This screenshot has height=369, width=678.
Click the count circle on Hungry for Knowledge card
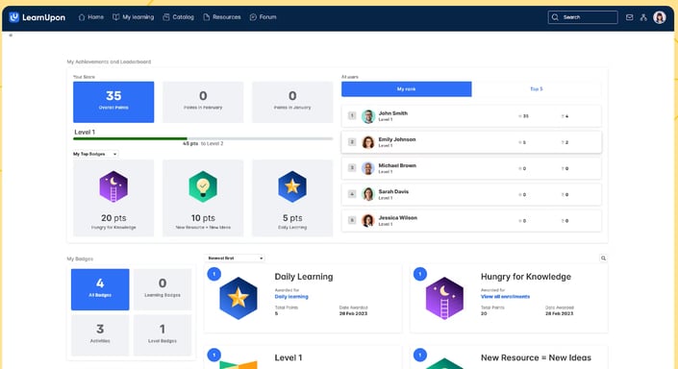pyautogui.click(x=420, y=274)
